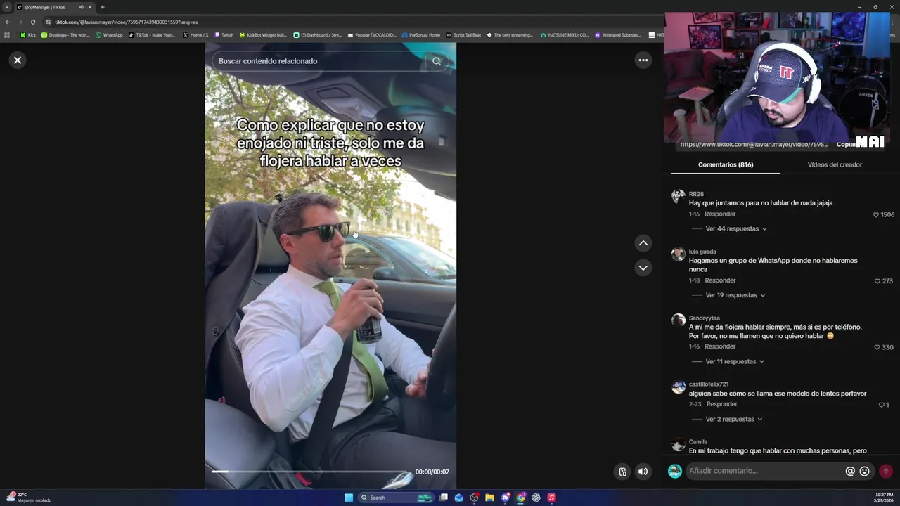Expand "Ver 19 respuestas" replies
This screenshot has width=900, height=506.
click(735, 295)
